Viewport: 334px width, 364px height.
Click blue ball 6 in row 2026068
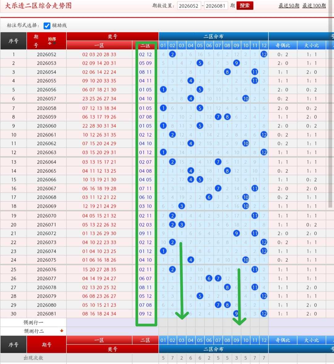pyautogui.click(x=209, y=197)
